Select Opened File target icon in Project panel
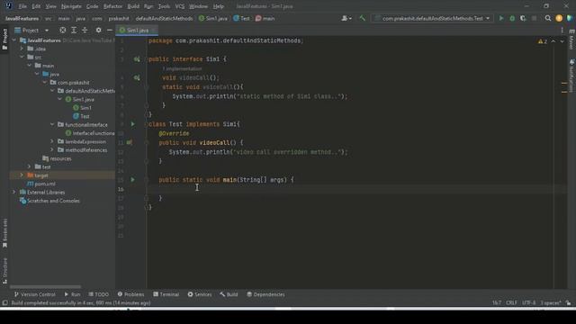The height and width of the screenshot is (324, 576). point(63,30)
